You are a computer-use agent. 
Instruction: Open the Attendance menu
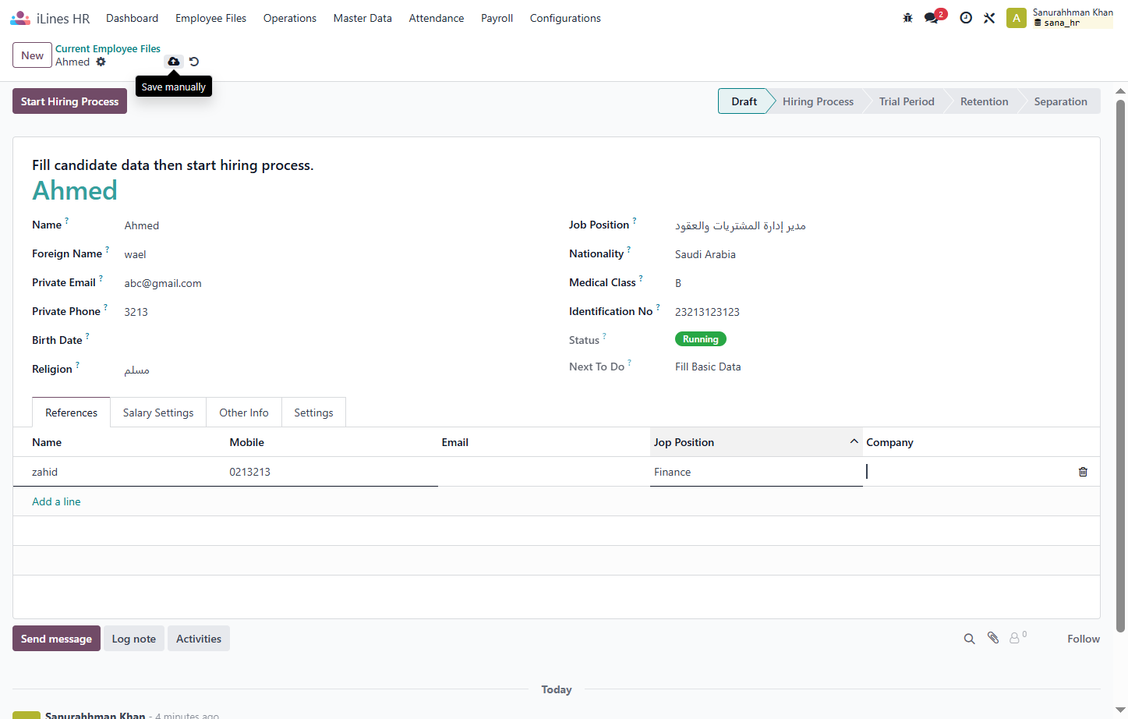pos(437,18)
